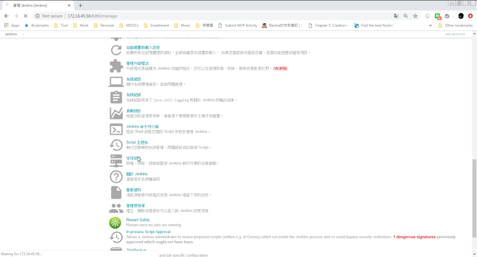Click the terminal Jenkins CLI icon

coord(116,129)
